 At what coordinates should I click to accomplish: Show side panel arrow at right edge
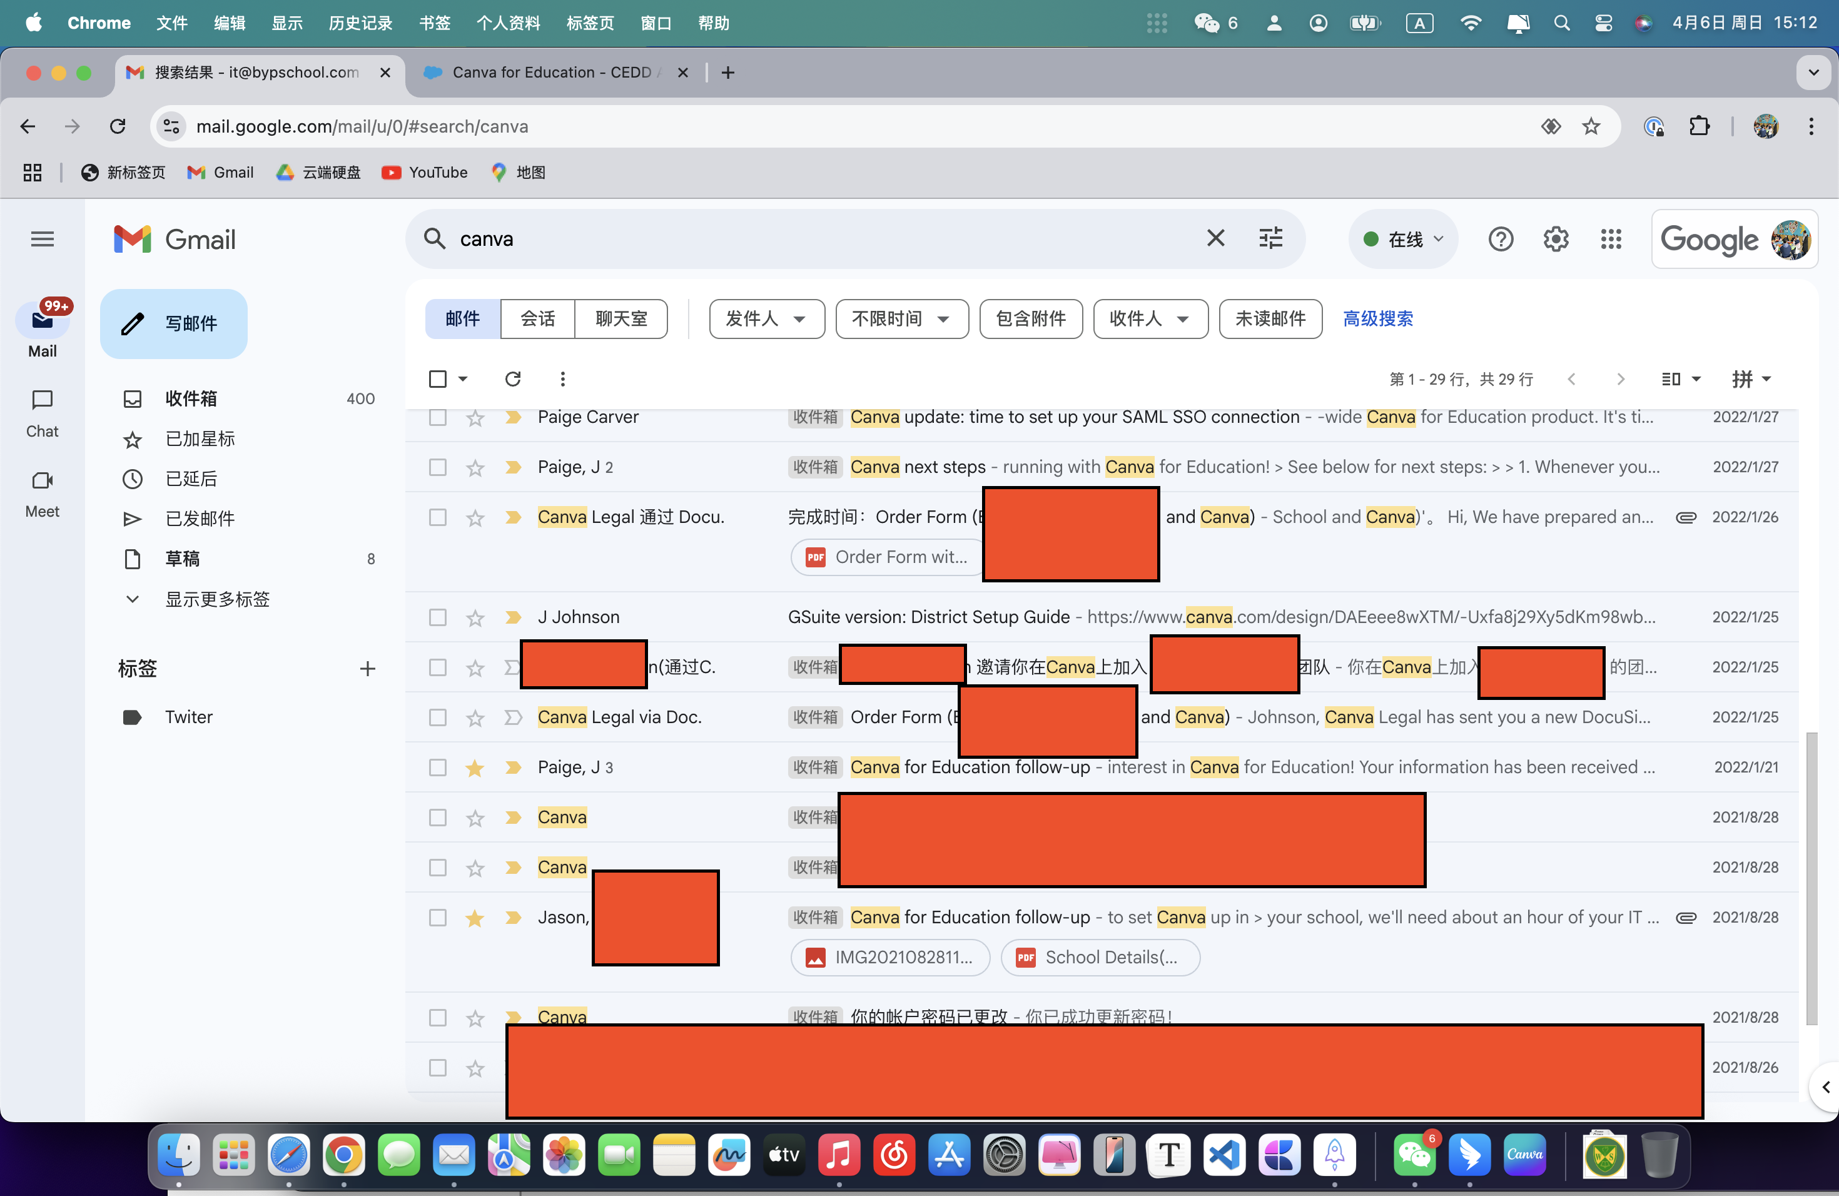point(1825,1088)
